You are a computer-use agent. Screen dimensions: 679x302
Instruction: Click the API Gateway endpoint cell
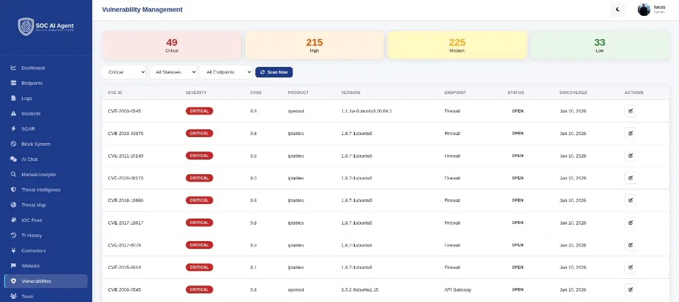tap(458, 289)
